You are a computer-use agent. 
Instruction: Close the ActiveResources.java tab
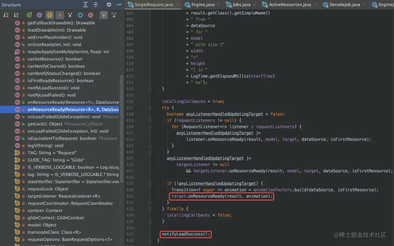coord(316,5)
